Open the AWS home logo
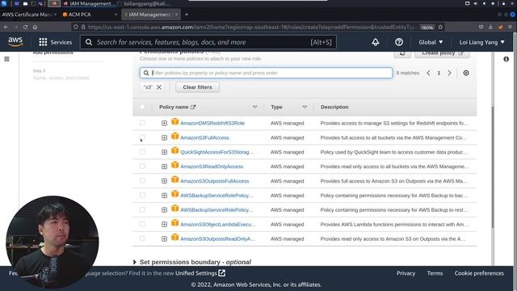Viewport: 517px width, 291px height. [15, 42]
